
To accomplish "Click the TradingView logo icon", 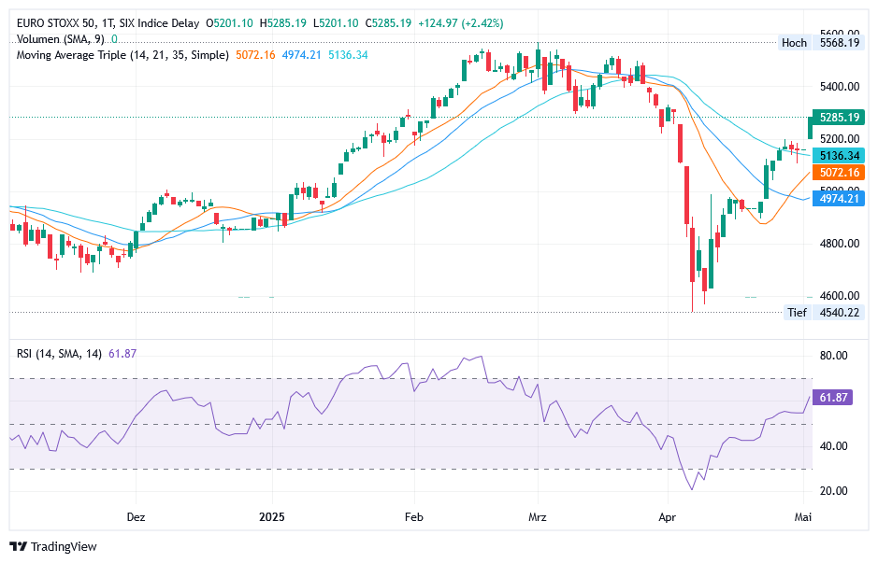I will (19, 546).
